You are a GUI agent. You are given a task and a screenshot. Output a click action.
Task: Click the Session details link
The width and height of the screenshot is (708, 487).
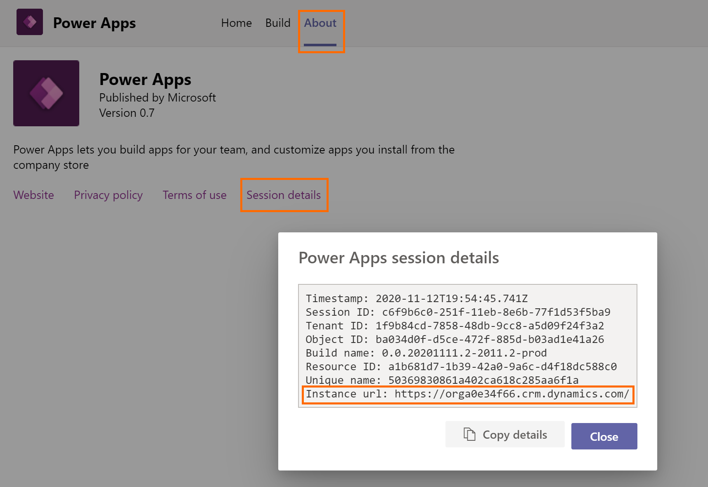coord(284,195)
